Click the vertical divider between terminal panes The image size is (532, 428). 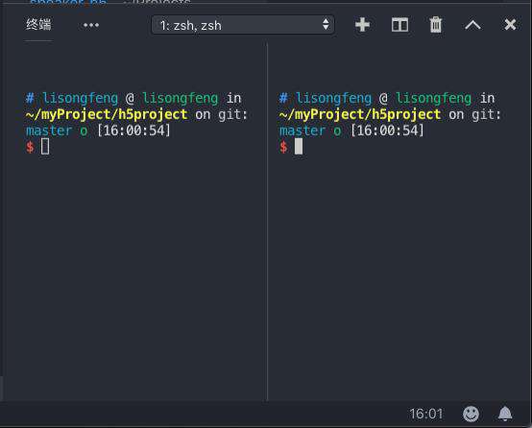267,222
